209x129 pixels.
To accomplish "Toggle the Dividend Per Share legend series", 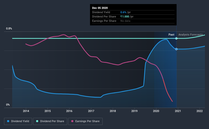I will (x=50, y=121).
